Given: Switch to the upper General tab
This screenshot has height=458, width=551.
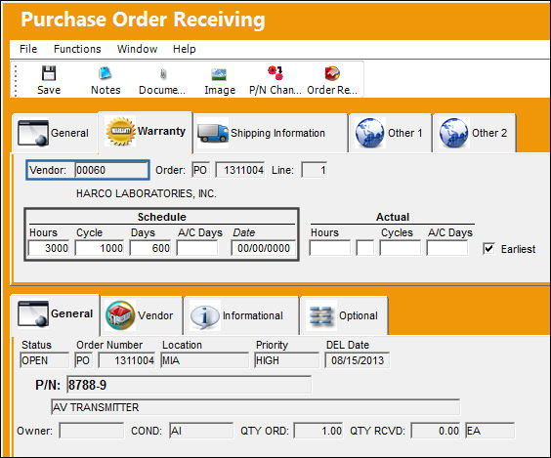Looking at the screenshot, I should pos(55,133).
